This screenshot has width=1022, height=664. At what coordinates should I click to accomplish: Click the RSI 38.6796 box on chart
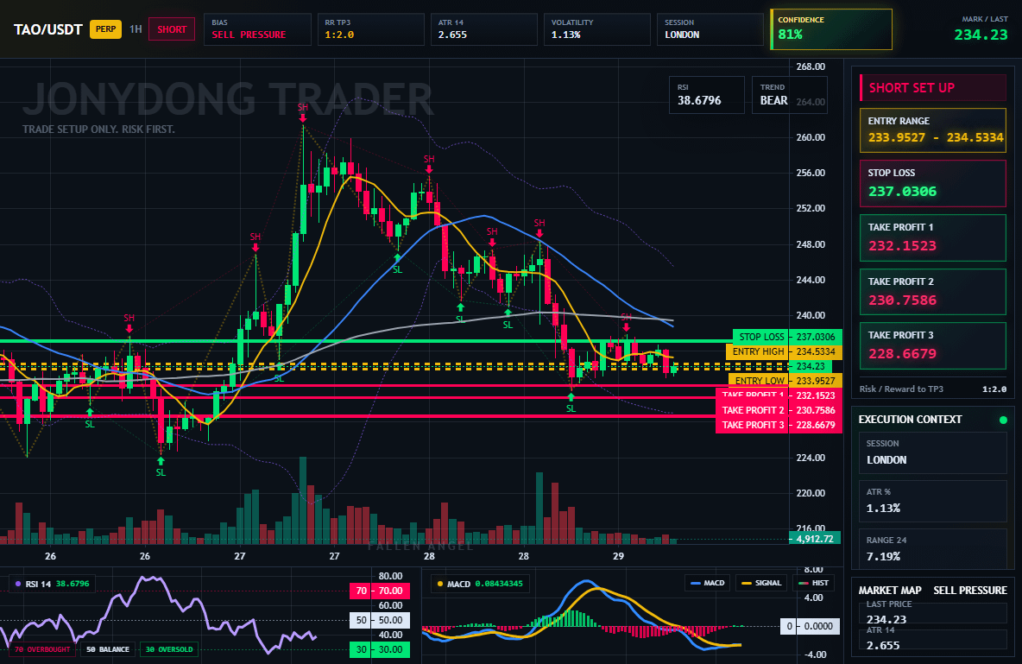coord(707,95)
